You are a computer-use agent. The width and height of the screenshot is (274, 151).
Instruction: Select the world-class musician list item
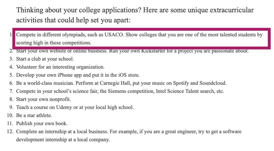tap(121, 83)
